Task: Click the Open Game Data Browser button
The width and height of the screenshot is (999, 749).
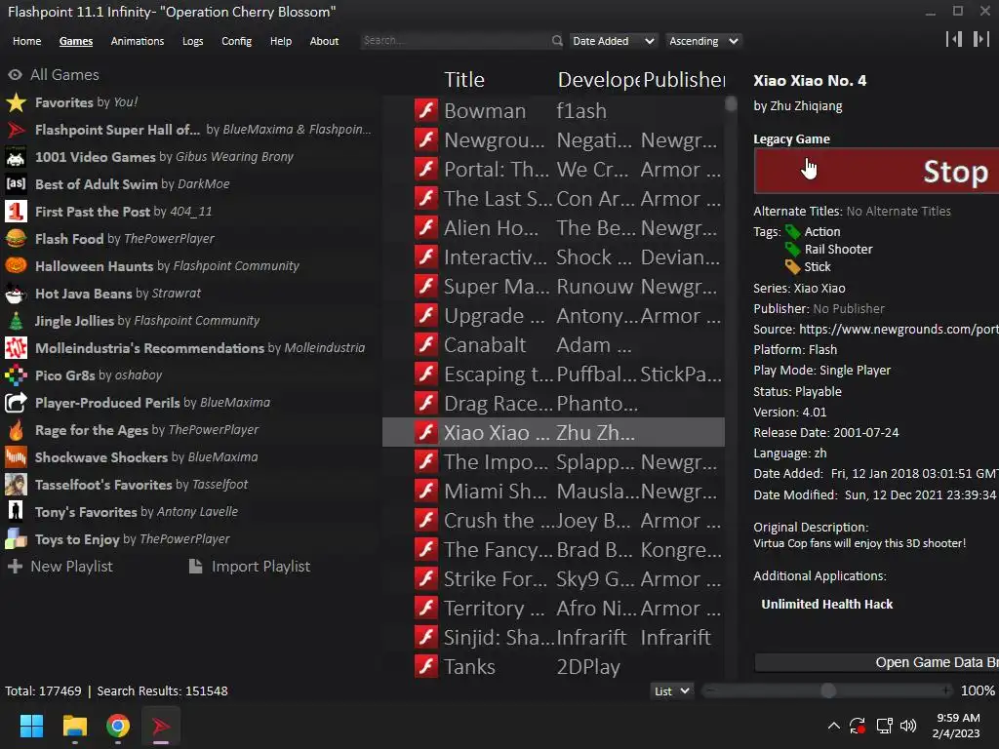Action: 876,662
